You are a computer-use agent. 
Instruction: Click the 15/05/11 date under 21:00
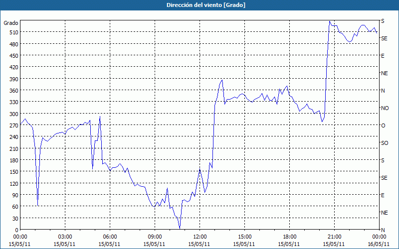tap(334, 244)
